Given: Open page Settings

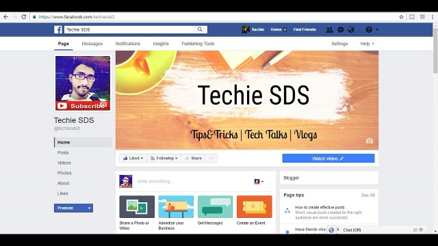Looking at the screenshot, I should 339,44.
